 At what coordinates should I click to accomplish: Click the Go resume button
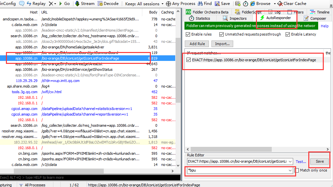[64, 4]
